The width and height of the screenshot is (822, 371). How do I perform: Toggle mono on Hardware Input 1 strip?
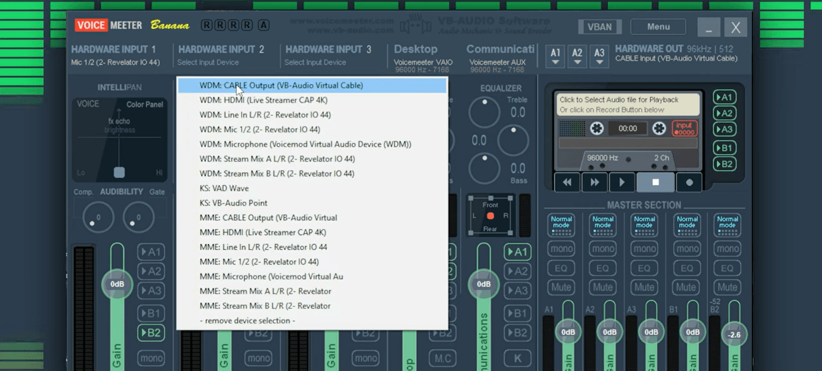pos(151,358)
